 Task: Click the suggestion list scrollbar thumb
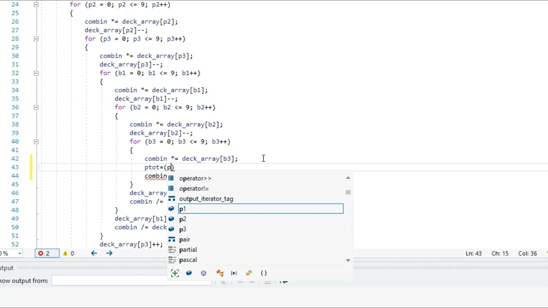[x=348, y=192]
